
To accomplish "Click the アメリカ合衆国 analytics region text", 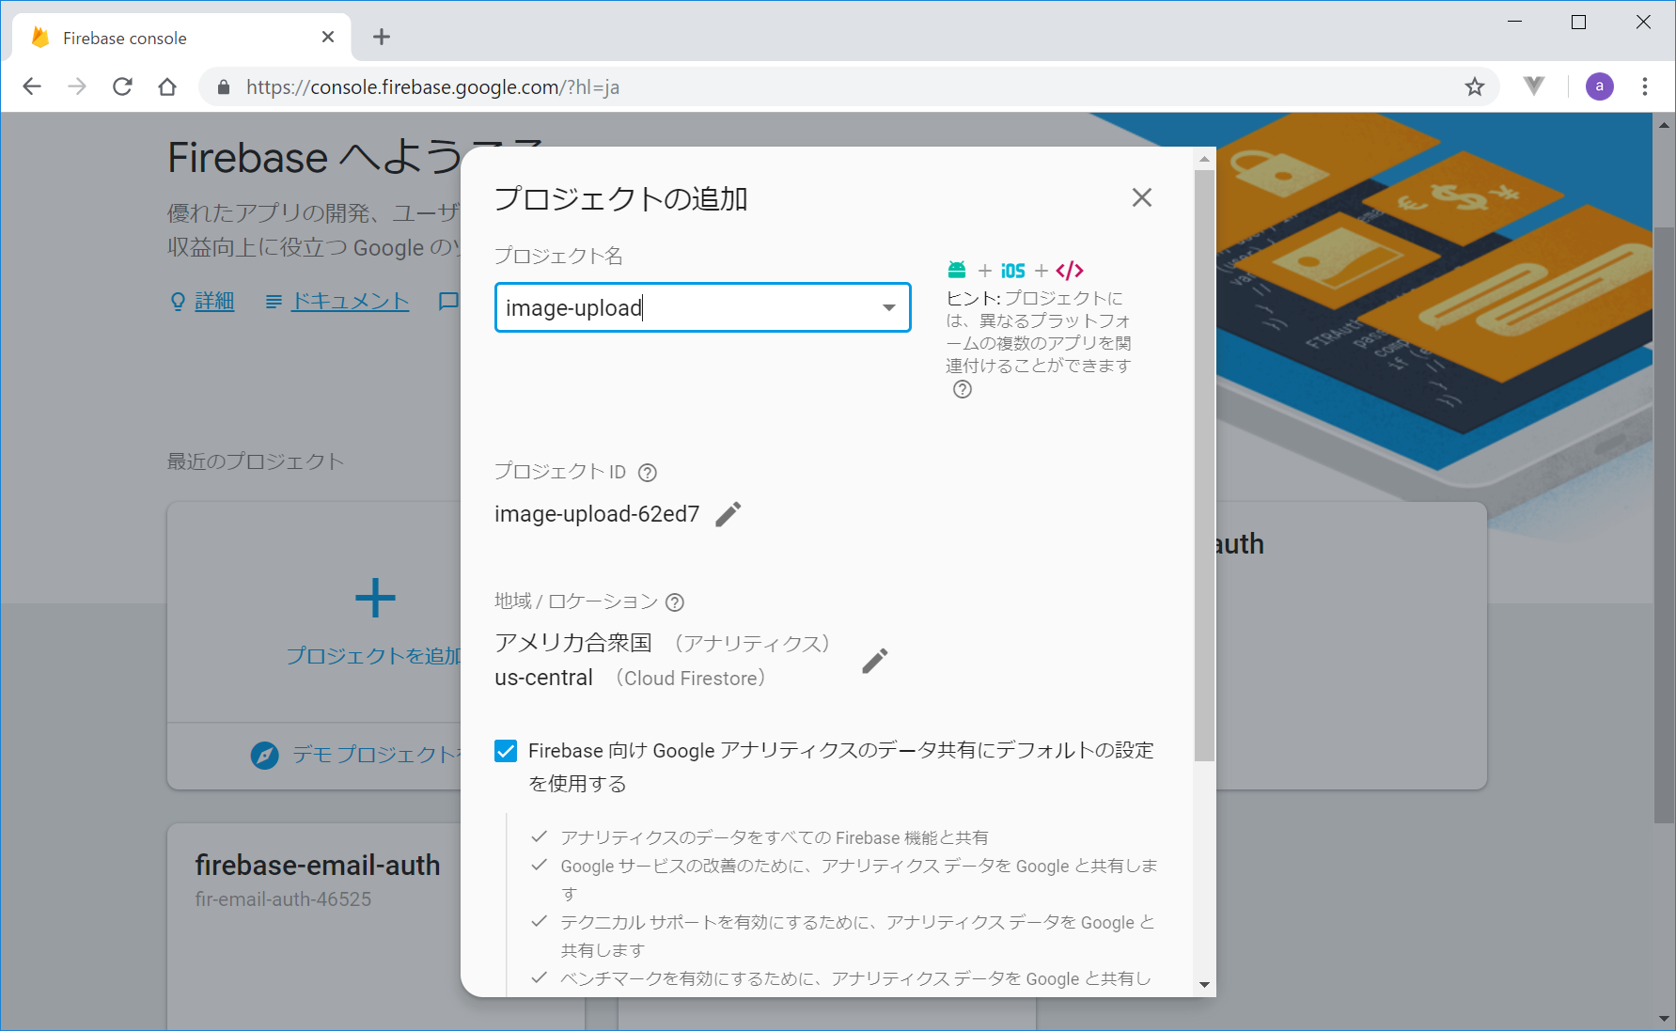I will 573,643.
